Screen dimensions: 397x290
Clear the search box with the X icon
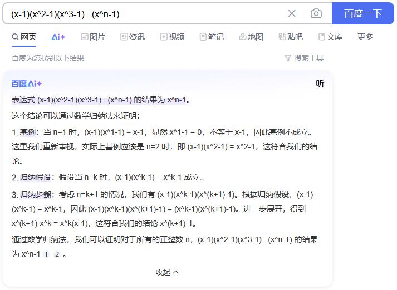click(x=292, y=13)
